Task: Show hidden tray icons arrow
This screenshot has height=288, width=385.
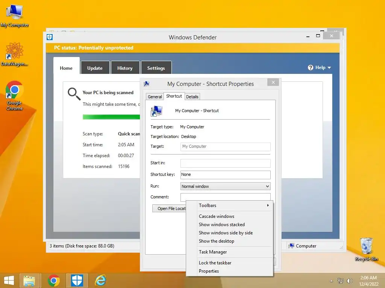Action: tap(332, 281)
